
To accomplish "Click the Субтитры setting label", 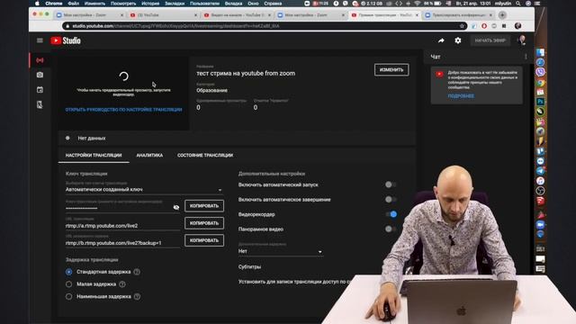I will 249,267.
